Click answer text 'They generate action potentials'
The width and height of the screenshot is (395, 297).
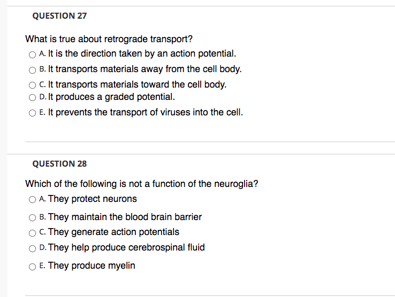113,232
